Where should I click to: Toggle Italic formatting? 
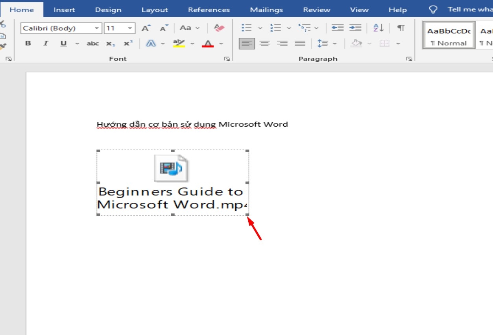click(x=46, y=44)
